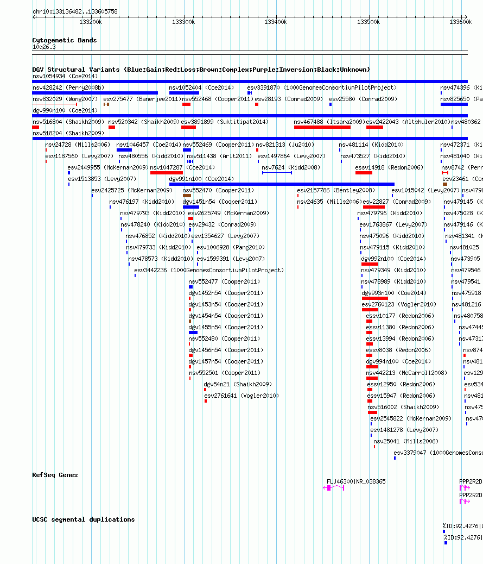Click the DGV Structural Variants track title

point(201,70)
